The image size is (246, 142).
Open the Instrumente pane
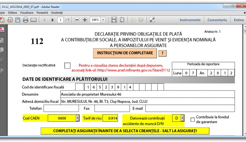click(190, 20)
